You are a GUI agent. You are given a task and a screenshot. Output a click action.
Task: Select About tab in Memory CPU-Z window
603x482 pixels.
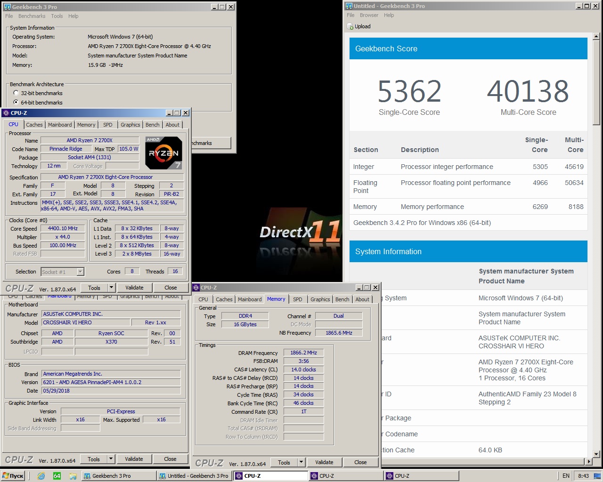pyautogui.click(x=362, y=299)
